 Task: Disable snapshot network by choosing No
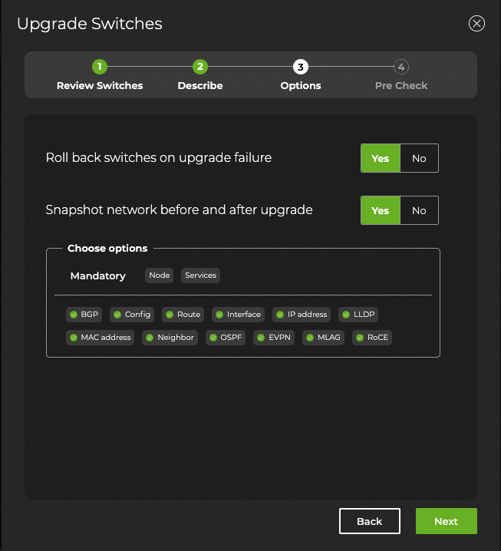[419, 210]
